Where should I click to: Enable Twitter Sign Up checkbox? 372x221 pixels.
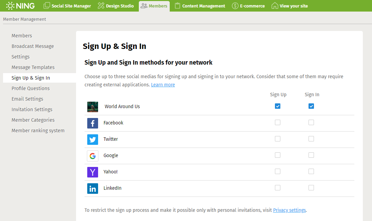[278, 138]
